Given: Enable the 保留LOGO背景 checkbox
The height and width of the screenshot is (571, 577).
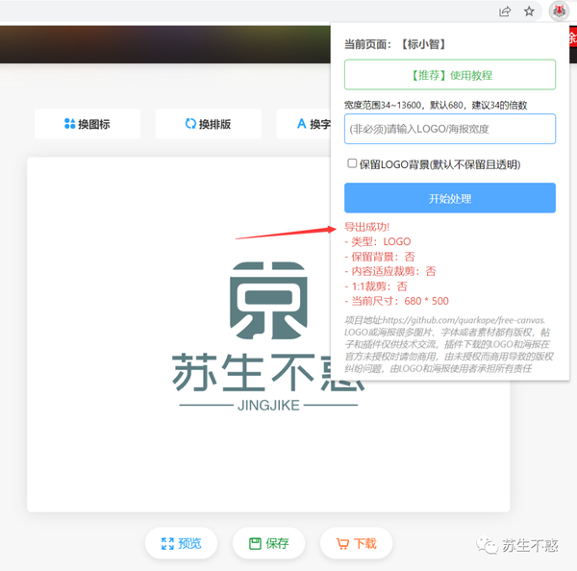Looking at the screenshot, I should [x=352, y=163].
